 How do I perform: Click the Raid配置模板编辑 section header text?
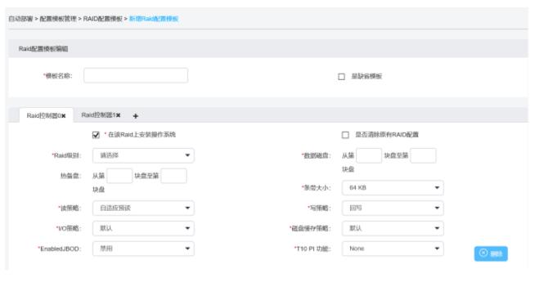pyautogui.click(x=43, y=49)
